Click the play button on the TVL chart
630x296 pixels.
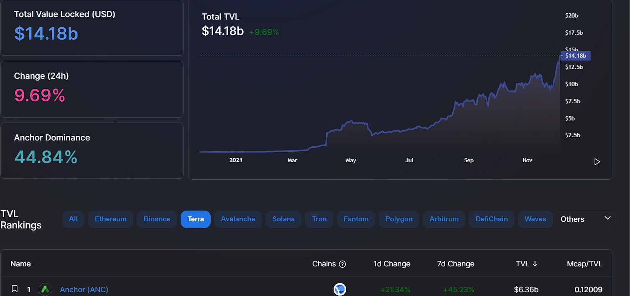(x=597, y=162)
